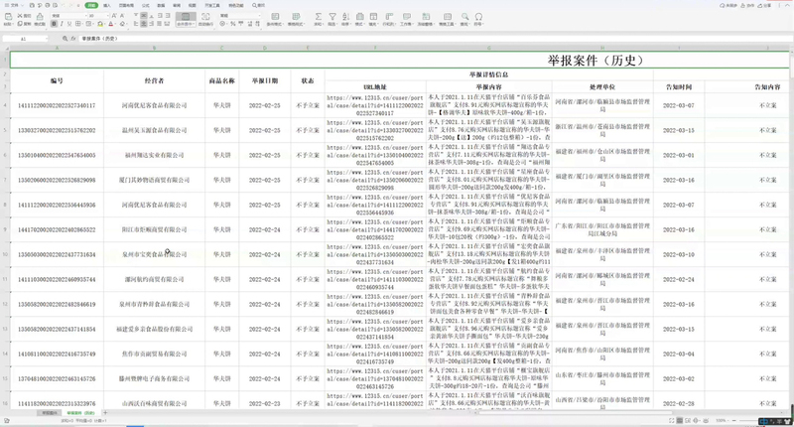
Task: Switch to the 公式 ribbon tab
Action: tap(145, 5)
